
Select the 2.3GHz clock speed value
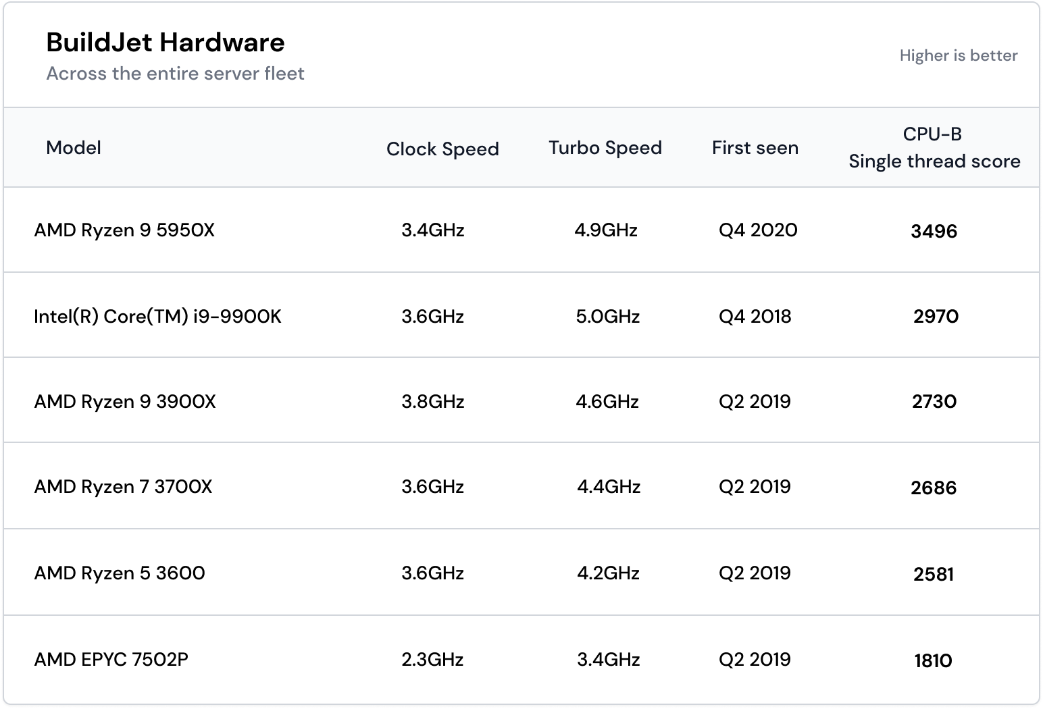pyautogui.click(x=432, y=660)
